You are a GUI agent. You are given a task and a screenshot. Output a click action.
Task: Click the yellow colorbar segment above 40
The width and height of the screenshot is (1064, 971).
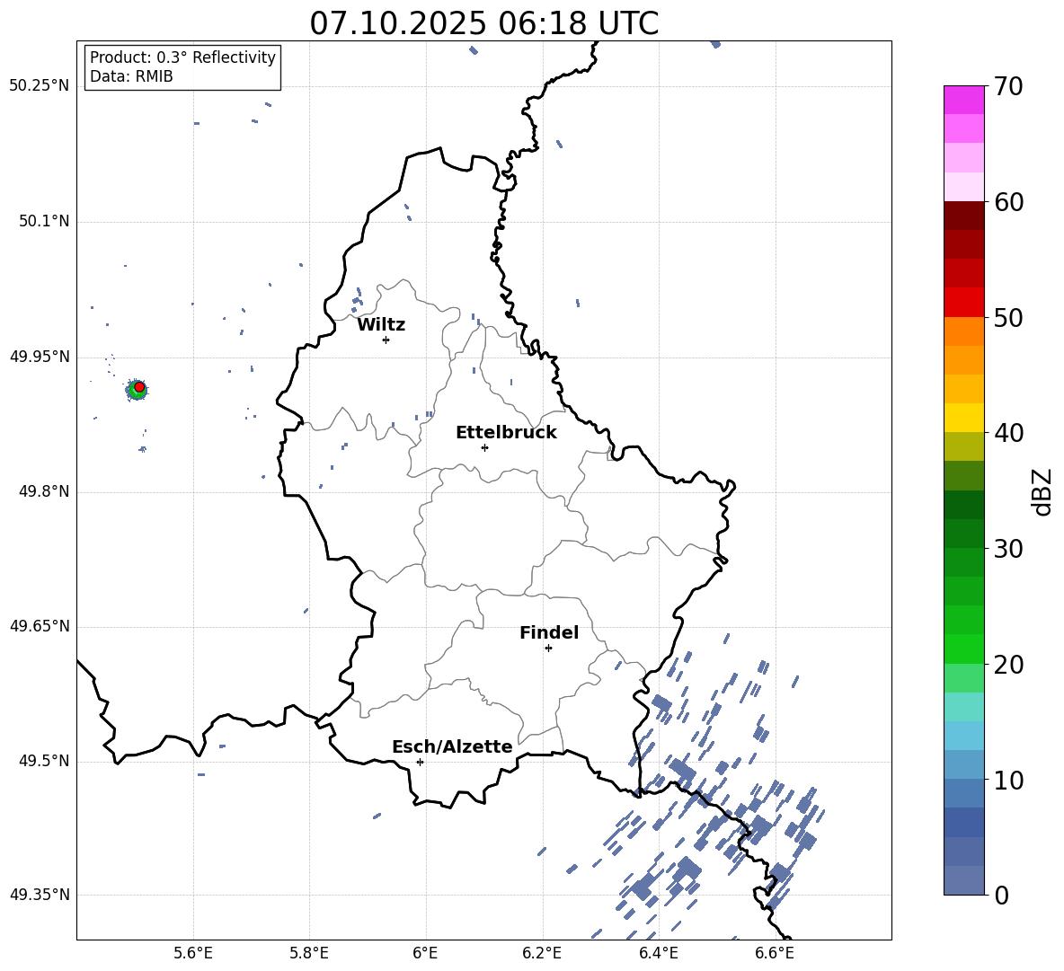click(964, 418)
